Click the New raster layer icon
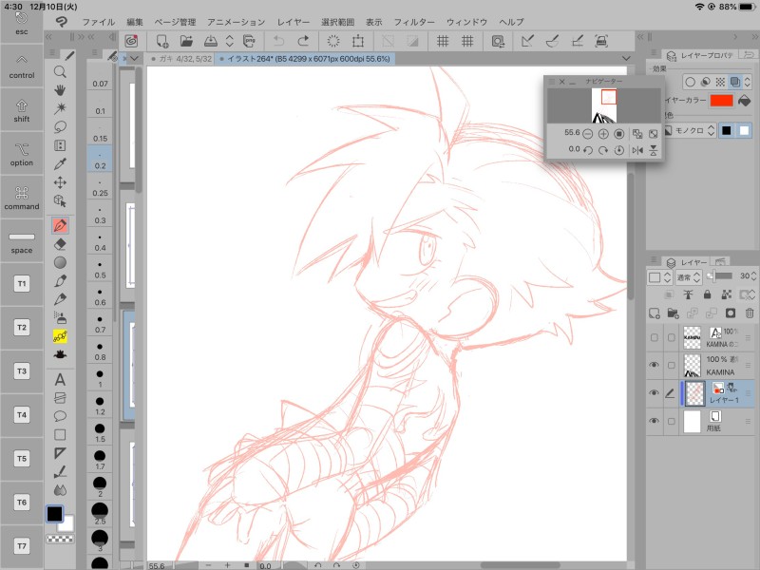The width and height of the screenshot is (760, 570). pyautogui.click(x=654, y=313)
